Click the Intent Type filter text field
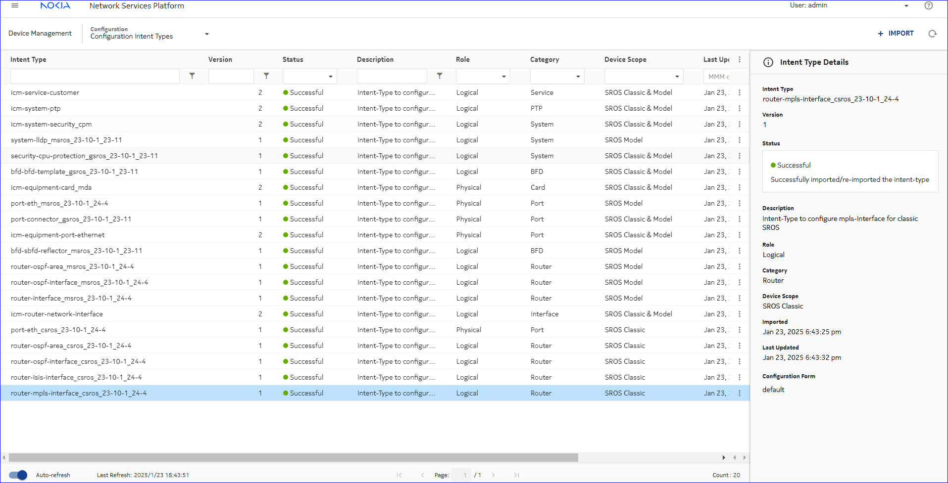The width and height of the screenshot is (948, 483). [95, 76]
